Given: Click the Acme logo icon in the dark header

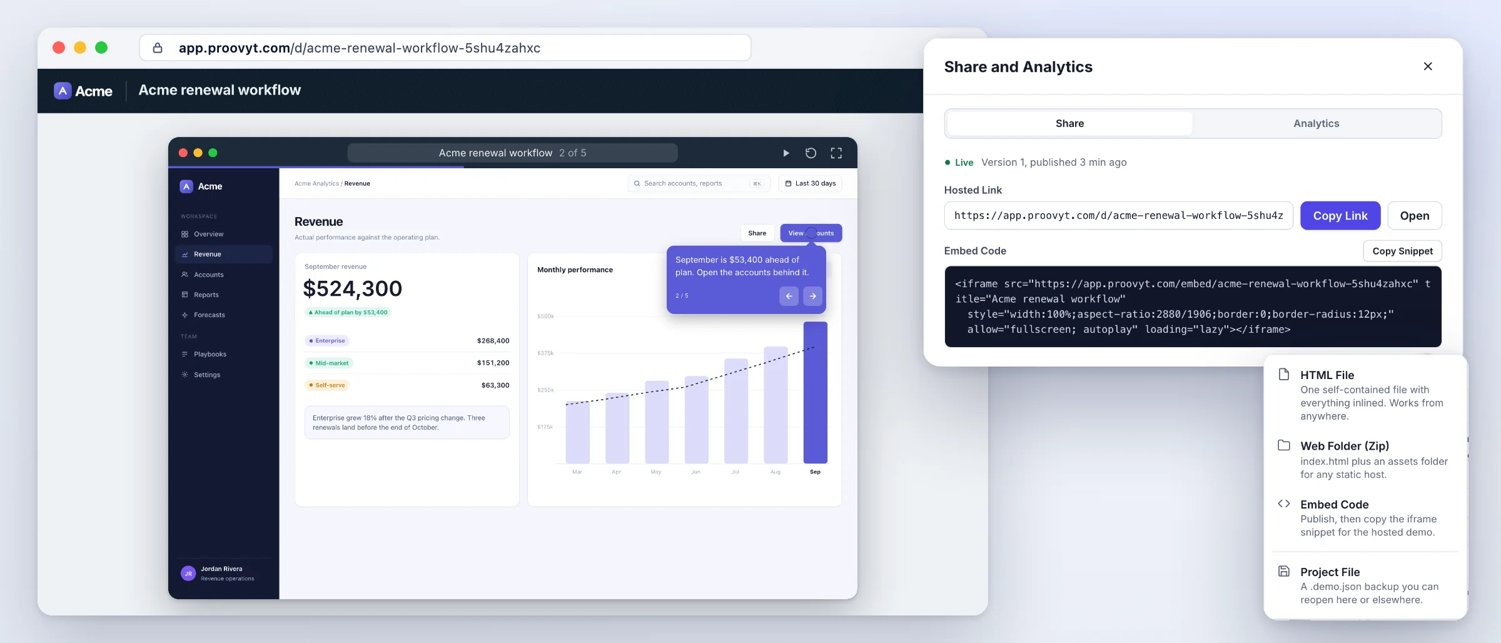Looking at the screenshot, I should point(63,91).
